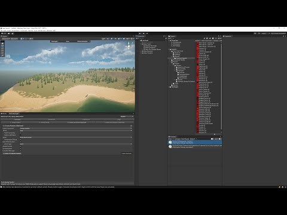Click the Clear button in Console
Viewport: 287px width, 215px height.
pyautogui.click(x=170, y=139)
